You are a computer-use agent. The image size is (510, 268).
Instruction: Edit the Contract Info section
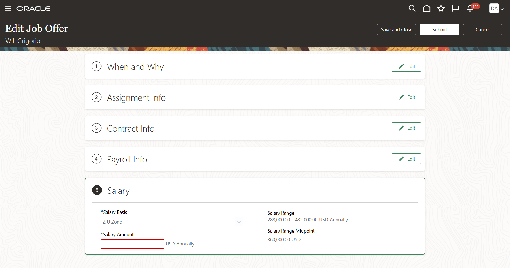click(x=406, y=128)
